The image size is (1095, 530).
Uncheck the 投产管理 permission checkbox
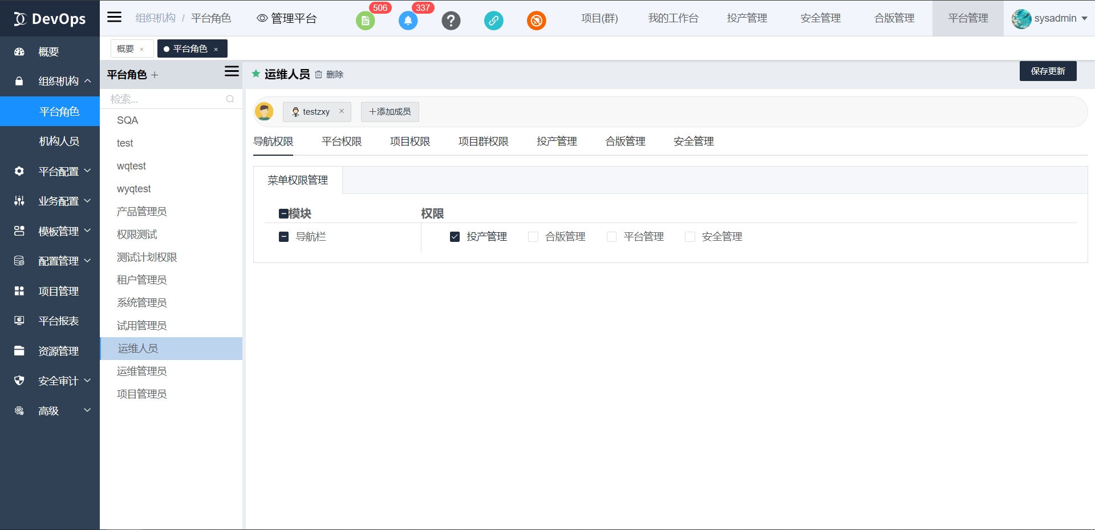(x=455, y=237)
